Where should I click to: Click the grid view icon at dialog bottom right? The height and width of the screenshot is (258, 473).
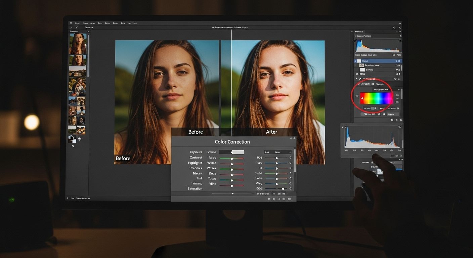click(289, 199)
